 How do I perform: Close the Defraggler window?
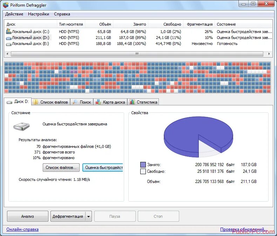point(266,4)
